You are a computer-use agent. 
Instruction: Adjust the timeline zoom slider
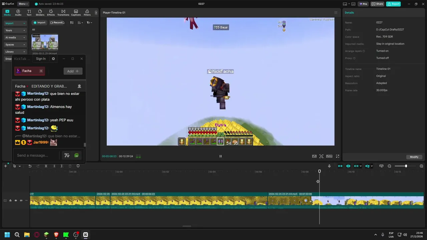pos(406,166)
